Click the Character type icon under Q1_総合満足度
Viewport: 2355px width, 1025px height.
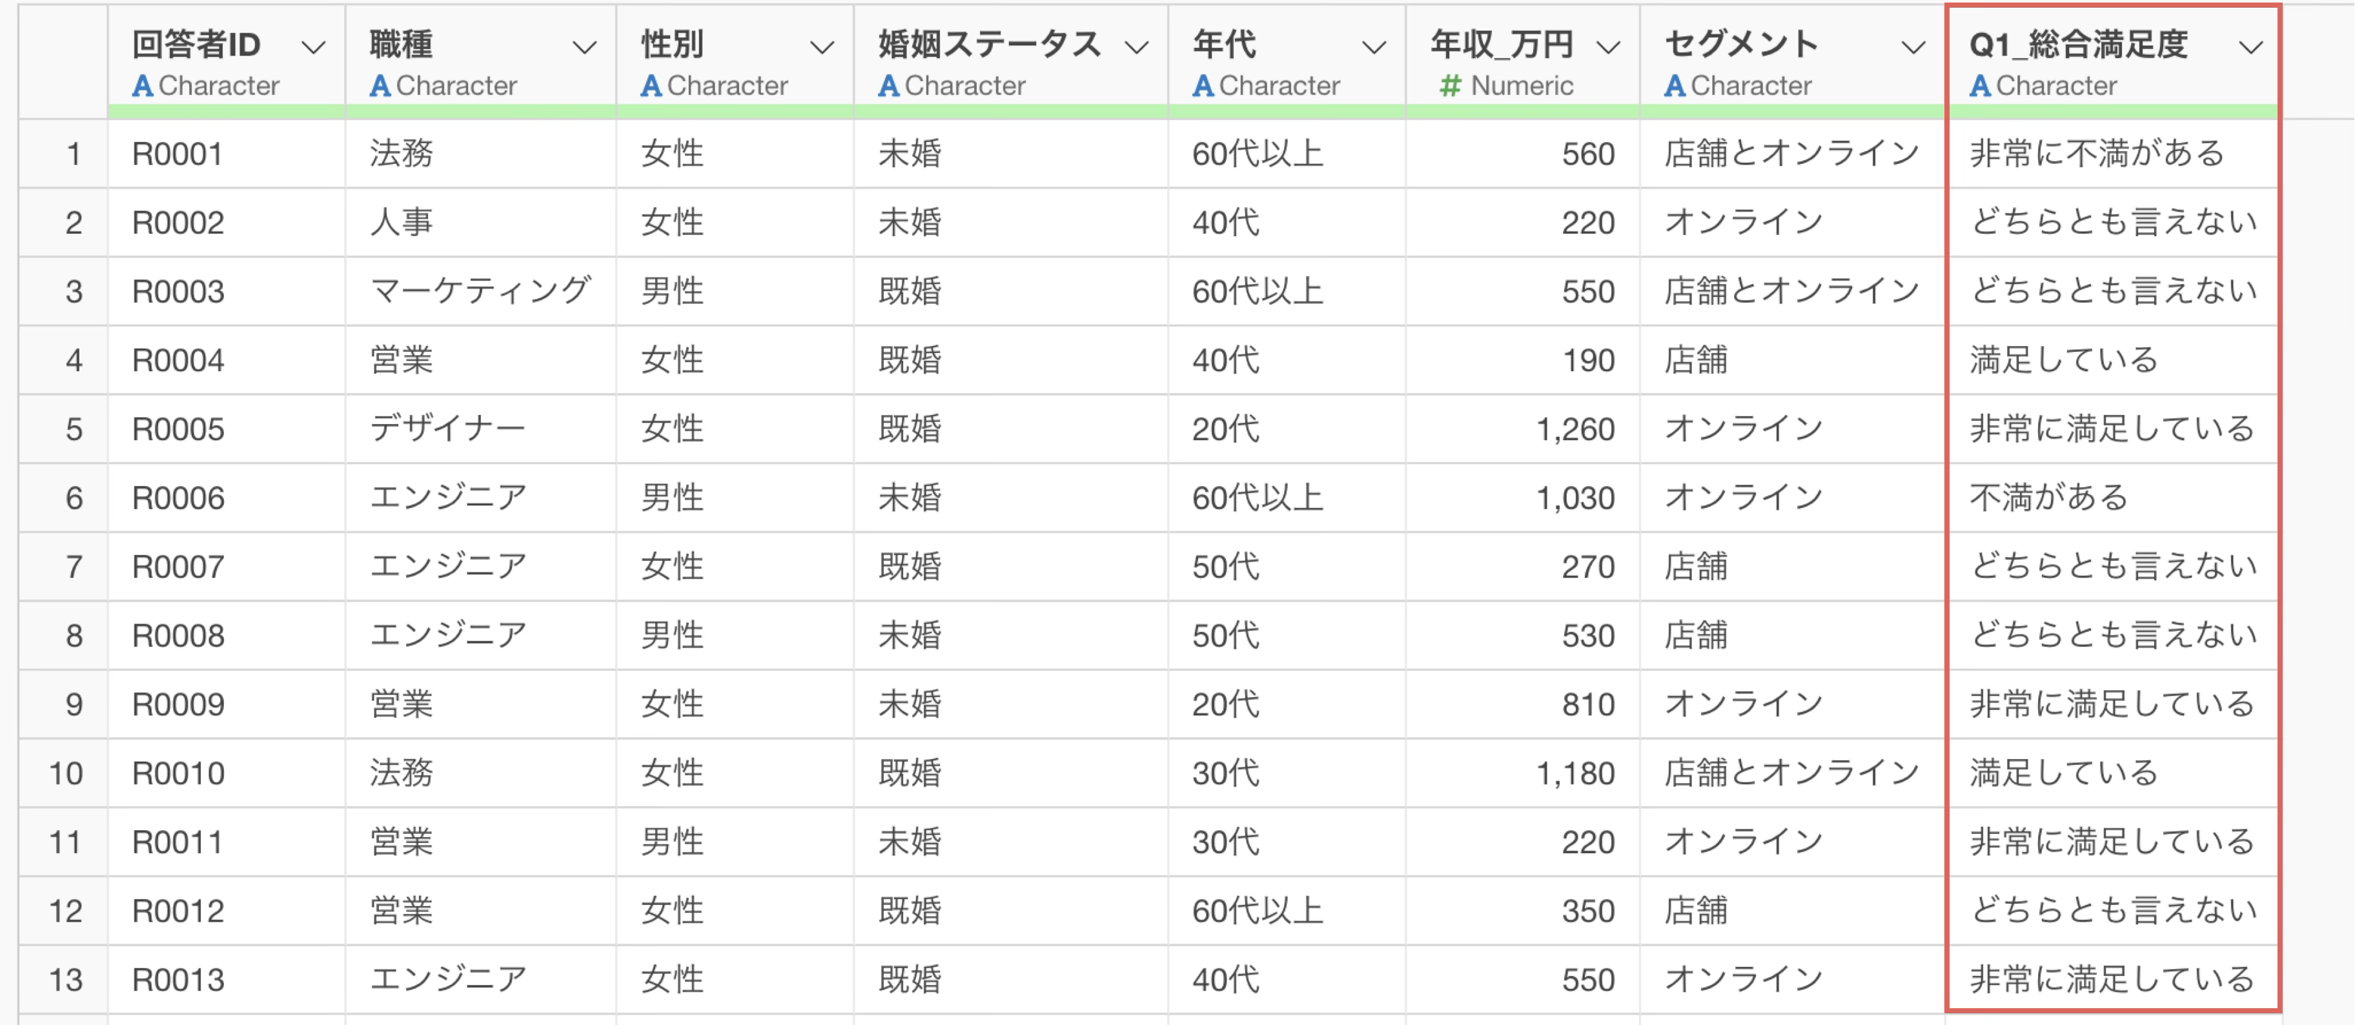1979,86
